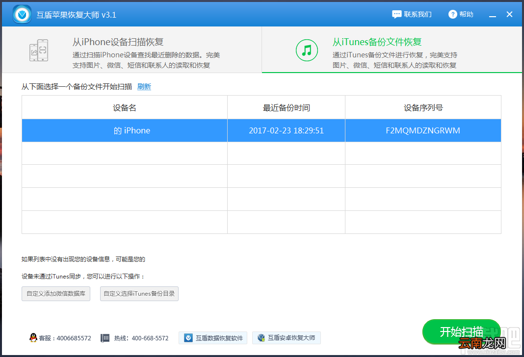
Task: Click the hotline telephone icon
Action: tap(105, 338)
